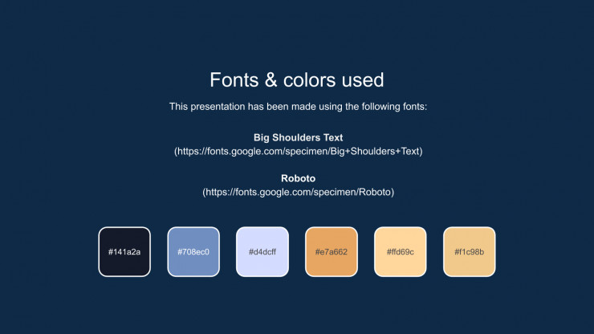Pick the #d4dcff light lavender swatch
Viewport: 594px width, 334px height.
click(x=262, y=252)
